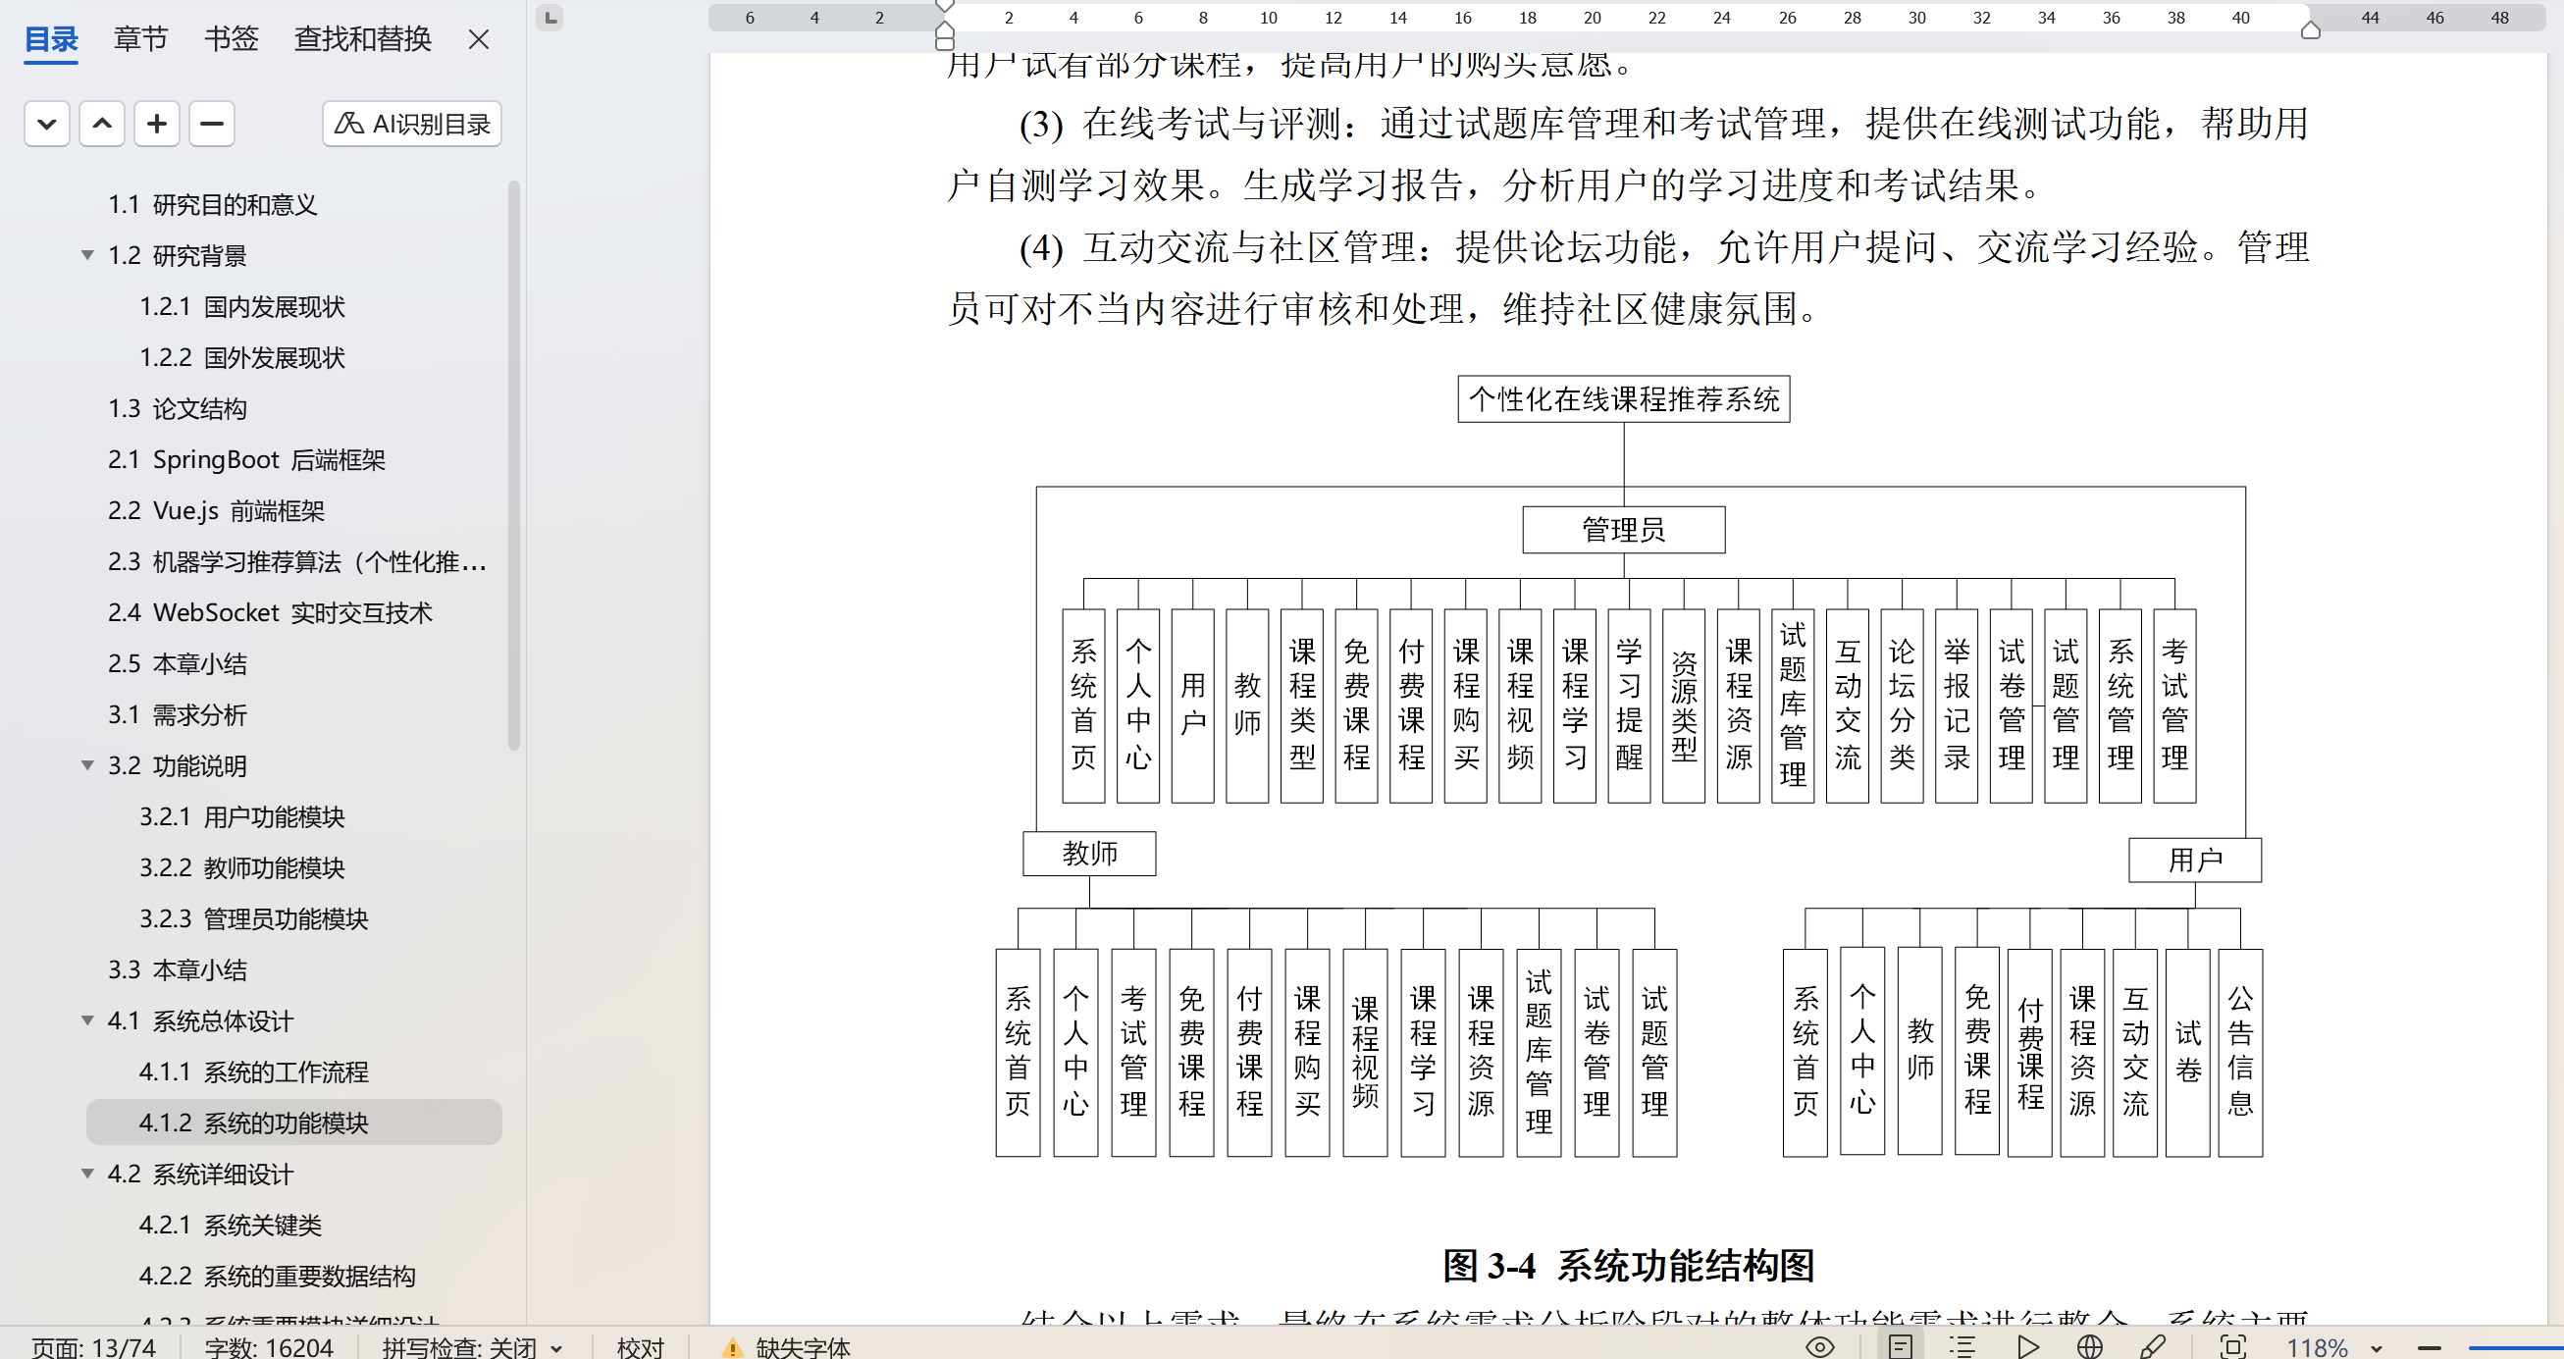Collapse the 3.2 功能说明 outline node
The width and height of the screenshot is (2564, 1359).
(87, 765)
